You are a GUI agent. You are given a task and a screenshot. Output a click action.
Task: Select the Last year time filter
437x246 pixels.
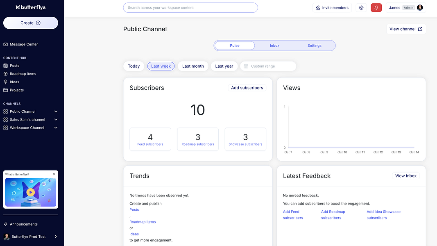(x=224, y=66)
